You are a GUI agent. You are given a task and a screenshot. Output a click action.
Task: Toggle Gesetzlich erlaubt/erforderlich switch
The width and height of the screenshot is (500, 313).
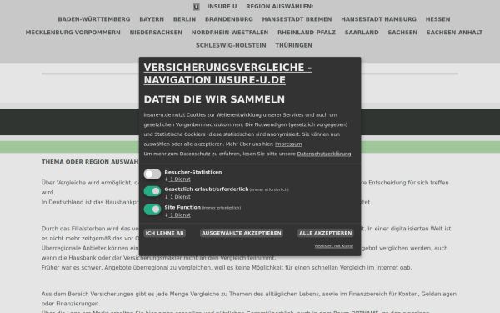click(152, 191)
